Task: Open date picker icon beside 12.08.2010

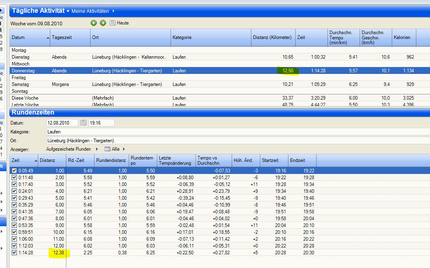Action: click(x=83, y=123)
